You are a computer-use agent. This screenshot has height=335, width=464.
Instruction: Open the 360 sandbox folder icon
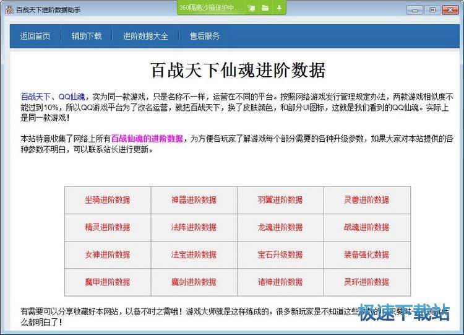pyautogui.click(x=265, y=8)
